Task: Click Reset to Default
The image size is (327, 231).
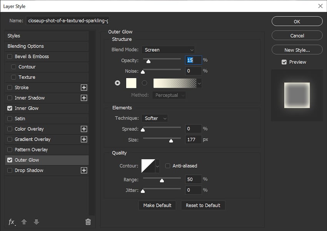Action: coord(203,205)
